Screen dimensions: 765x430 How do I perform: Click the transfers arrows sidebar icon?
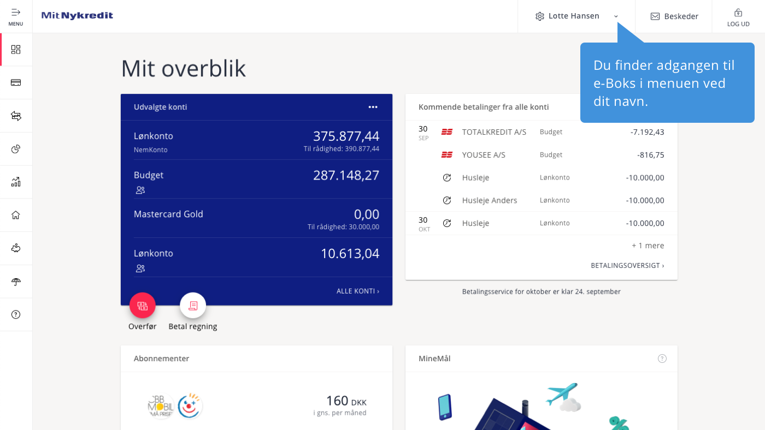pos(16,116)
